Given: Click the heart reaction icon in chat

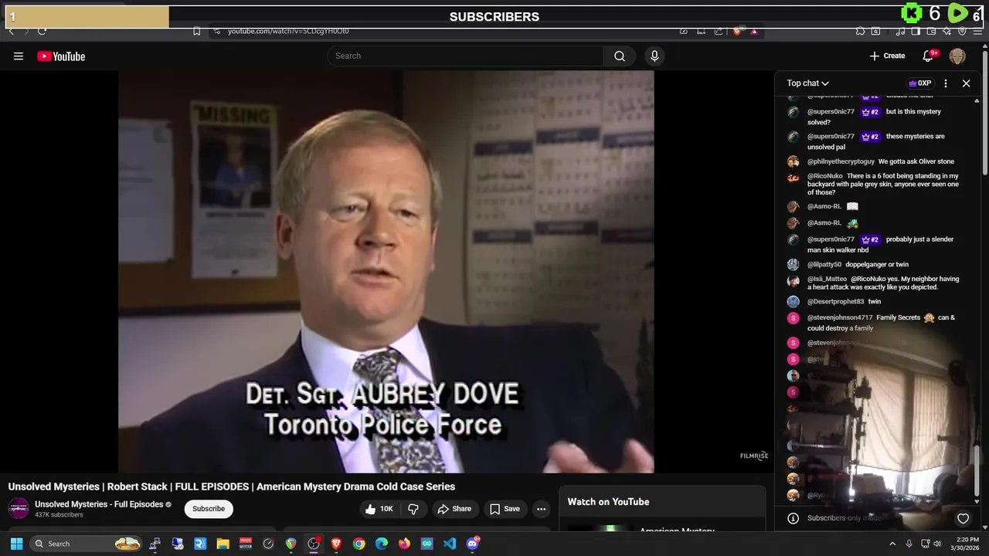Looking at the screenshot, I should point(963,518).
